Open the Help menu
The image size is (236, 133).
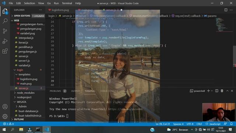pyautogui.click(x=78, y=3)
